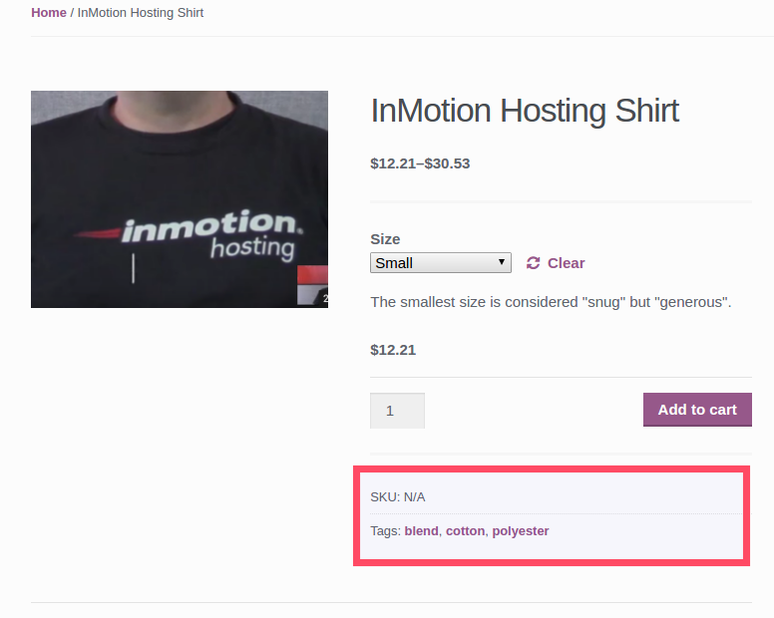Click the Tags: label
The height and width of the screenshot is (618, 774).
(x=385, y=531)
